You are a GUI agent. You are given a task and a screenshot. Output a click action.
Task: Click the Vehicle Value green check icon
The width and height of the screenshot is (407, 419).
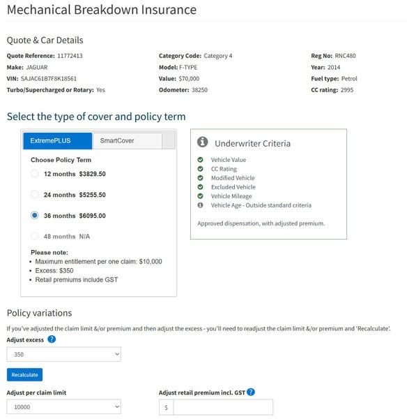point(200,159)
